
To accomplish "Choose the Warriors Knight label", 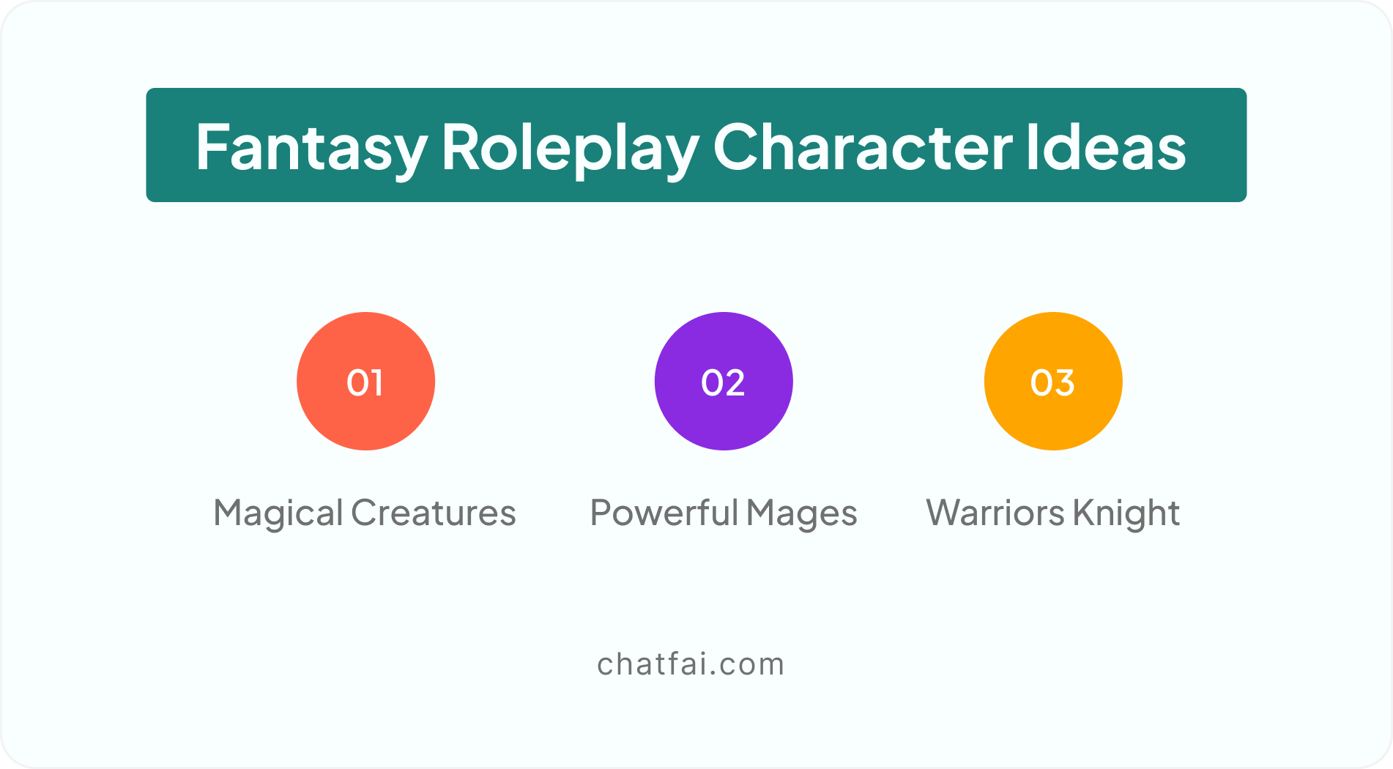I will click(1053, 513).
